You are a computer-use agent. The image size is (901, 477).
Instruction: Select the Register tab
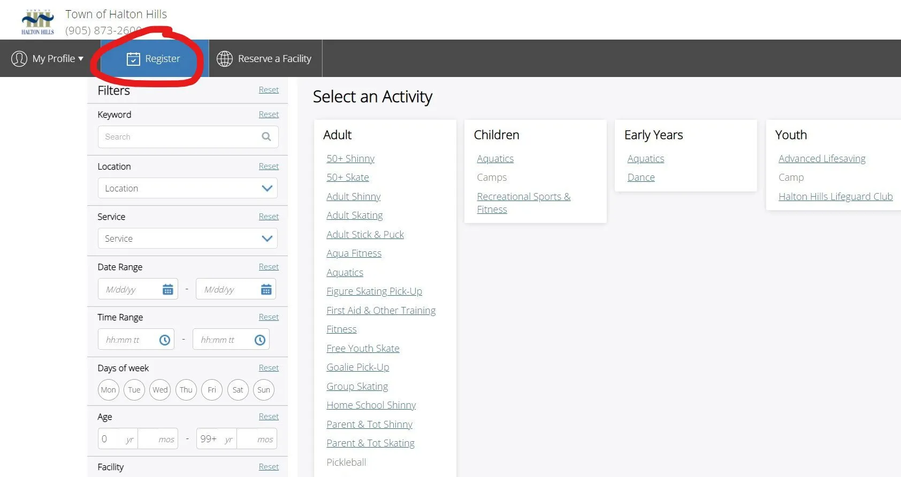point(154,58)
